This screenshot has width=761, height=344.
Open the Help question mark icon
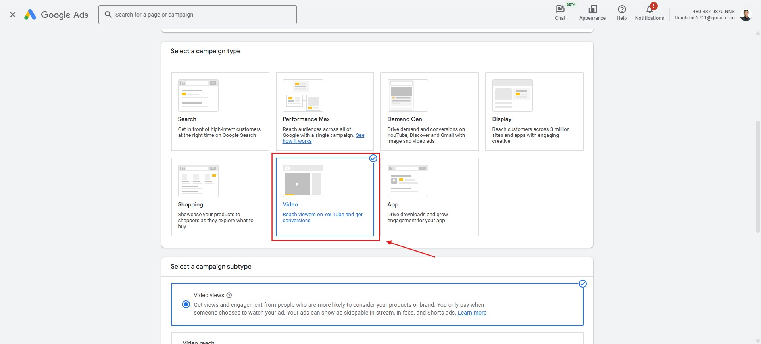[x=621, y=13]
